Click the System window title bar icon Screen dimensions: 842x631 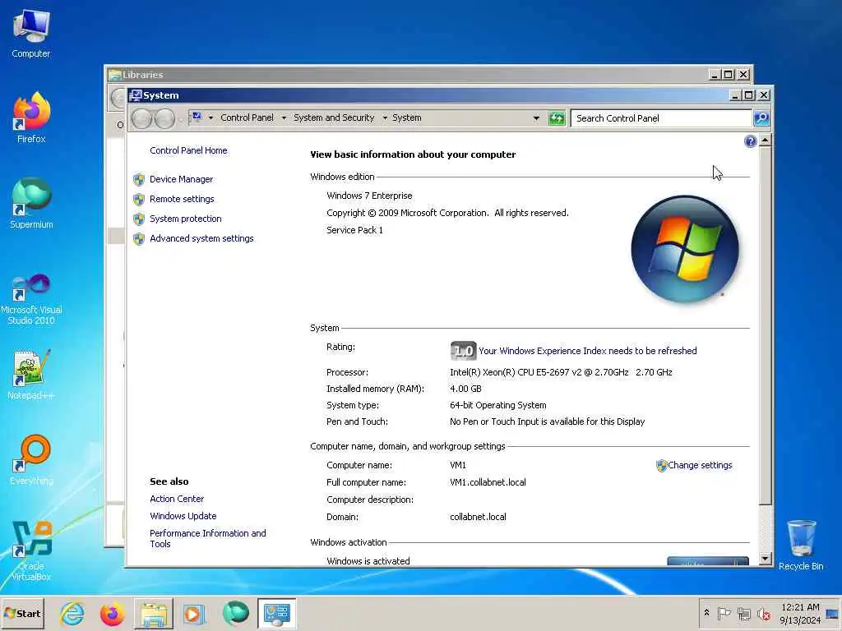click(136, 95)
